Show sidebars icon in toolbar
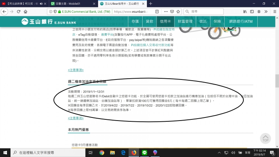Image resolution: width=279 pixels, height=157 pixels. 252,12
